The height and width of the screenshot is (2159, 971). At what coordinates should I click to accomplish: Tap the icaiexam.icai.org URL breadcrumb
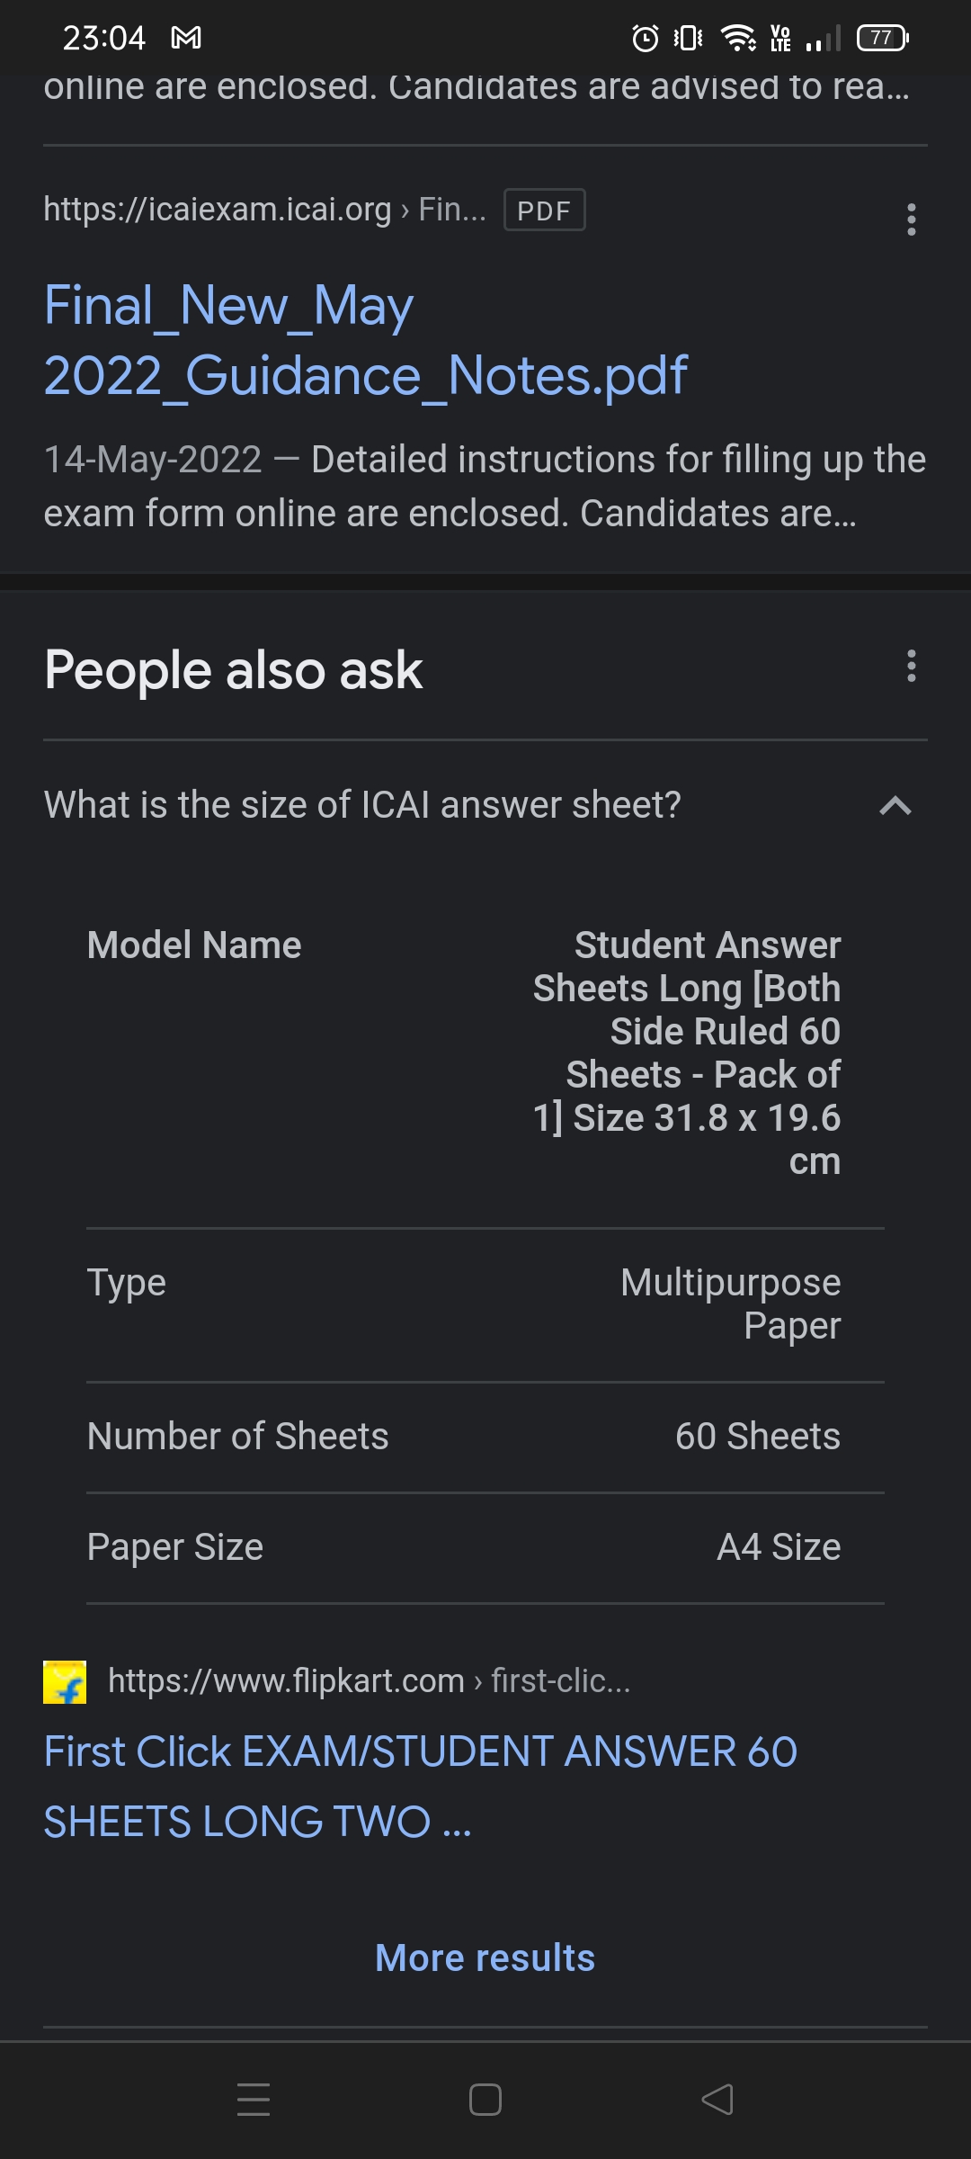[x=264, y=210]
